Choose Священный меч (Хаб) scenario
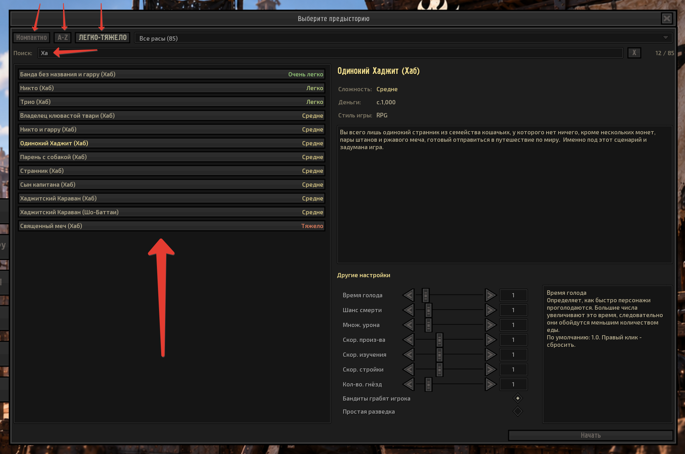Image resolution: width=685 pixels, height=454 pixels. coord(171,226)
